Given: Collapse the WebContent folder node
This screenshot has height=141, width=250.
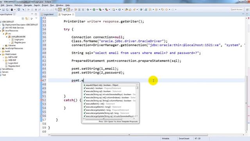Looking at the screenshot, I should 0,54.
